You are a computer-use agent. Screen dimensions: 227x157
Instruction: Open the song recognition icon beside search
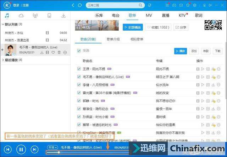(x=150, y=5)
